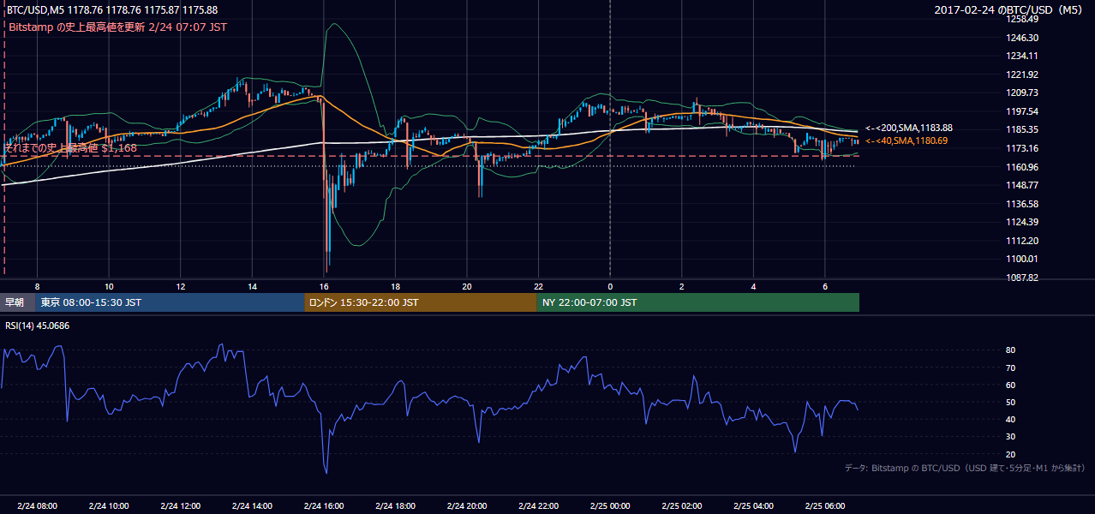This screenshot has width=1095, height=514.
Task: Click price axis value 1100.01
Action: coord(1022,259)
